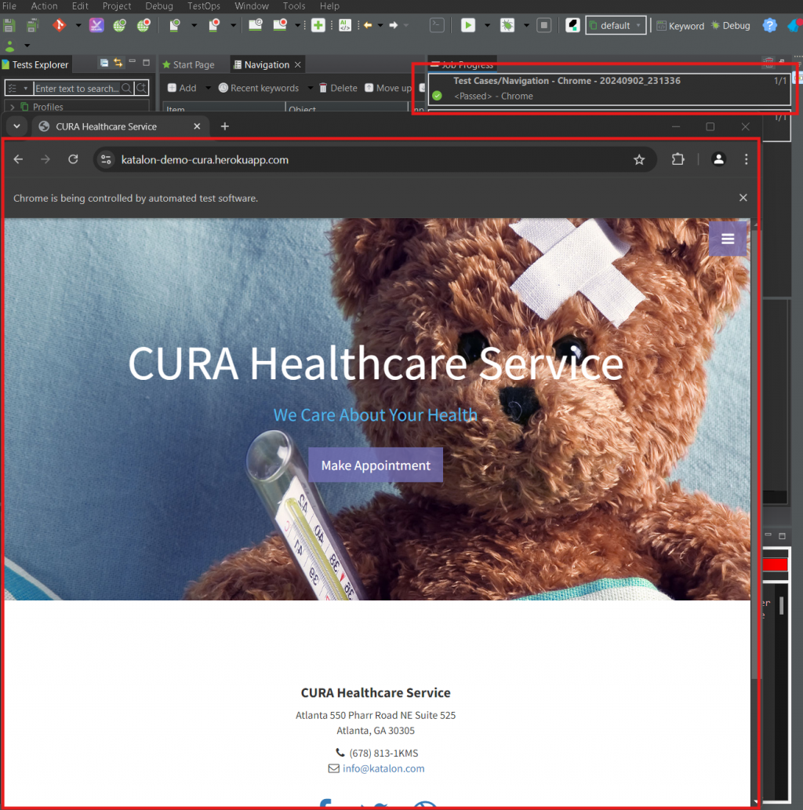
Task: Open the Chrome three-dot menu
Action: pyautogui.click(x=747, y=159)
